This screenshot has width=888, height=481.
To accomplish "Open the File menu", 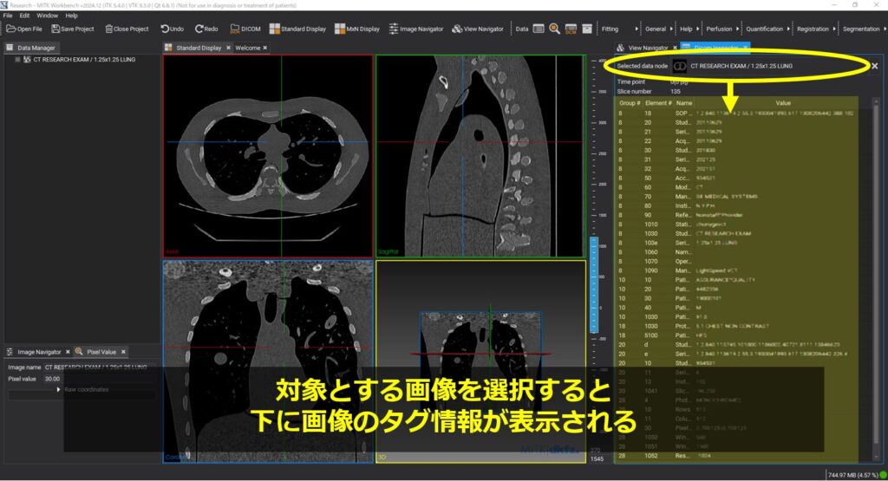I will coord(8,16).
